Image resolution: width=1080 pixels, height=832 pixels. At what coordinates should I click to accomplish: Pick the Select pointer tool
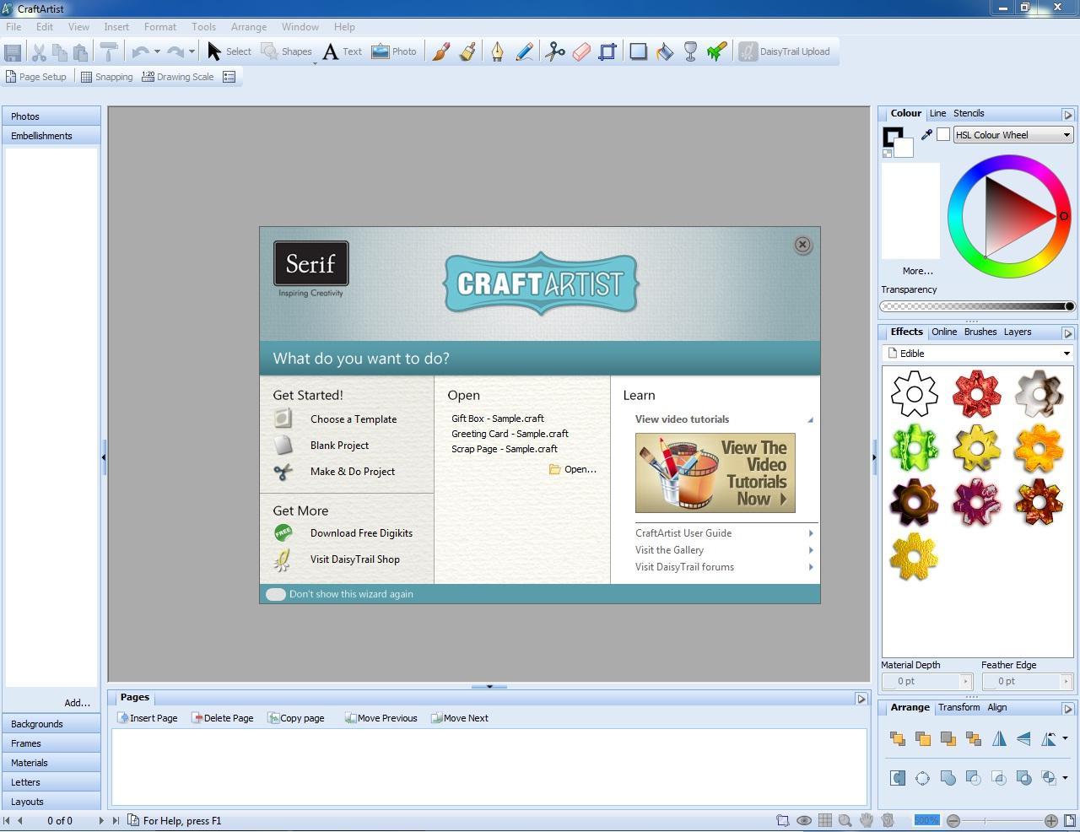[x=229, y=51]
